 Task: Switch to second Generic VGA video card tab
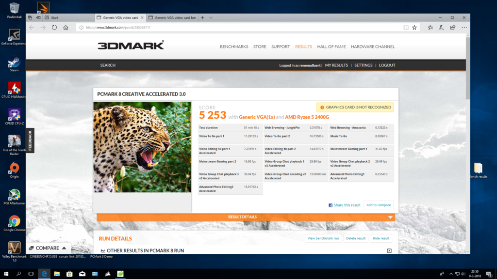[172, 18]
